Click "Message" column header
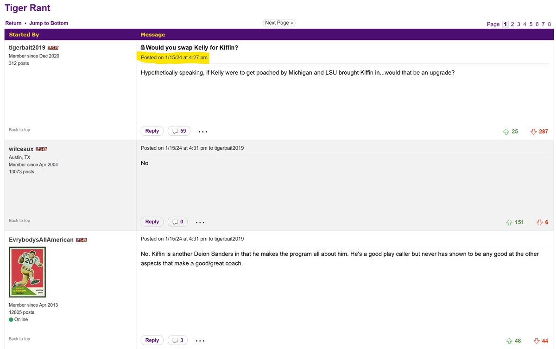This screenshot has width=556, height=349. (153, 35)
